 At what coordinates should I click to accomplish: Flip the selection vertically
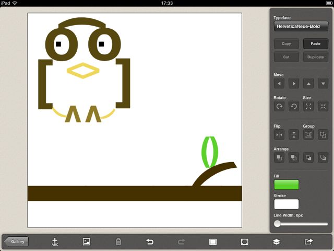[x=294, y=135]
